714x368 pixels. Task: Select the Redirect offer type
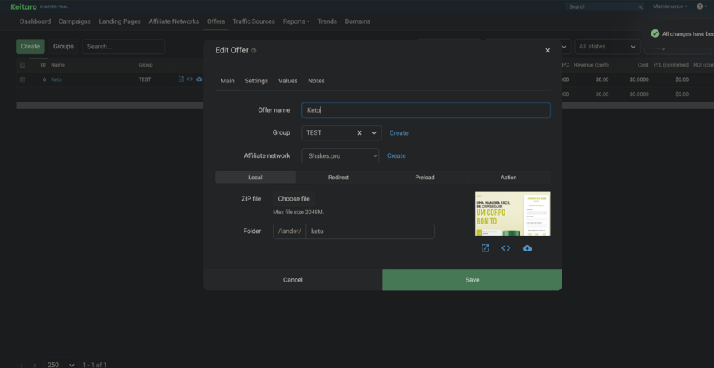[x=339, y=178]
